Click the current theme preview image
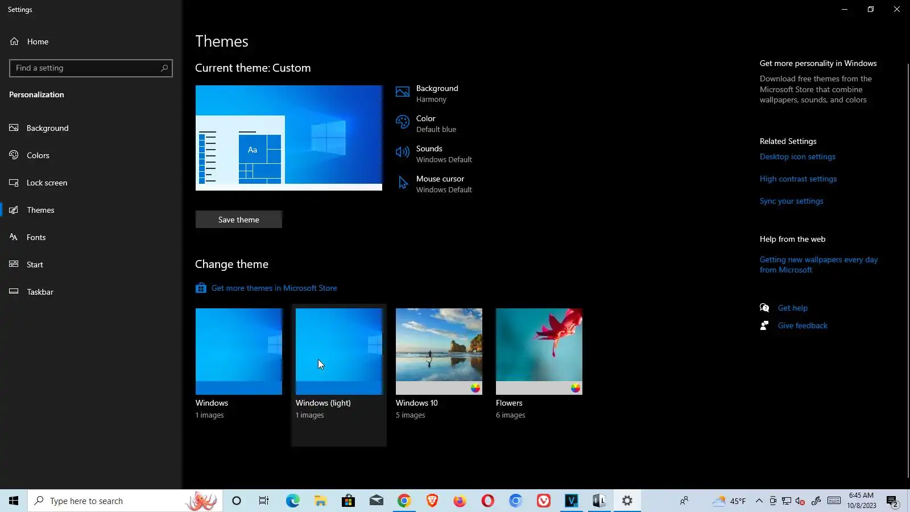This screenshot has width=910, height=512. coord(289,138)
